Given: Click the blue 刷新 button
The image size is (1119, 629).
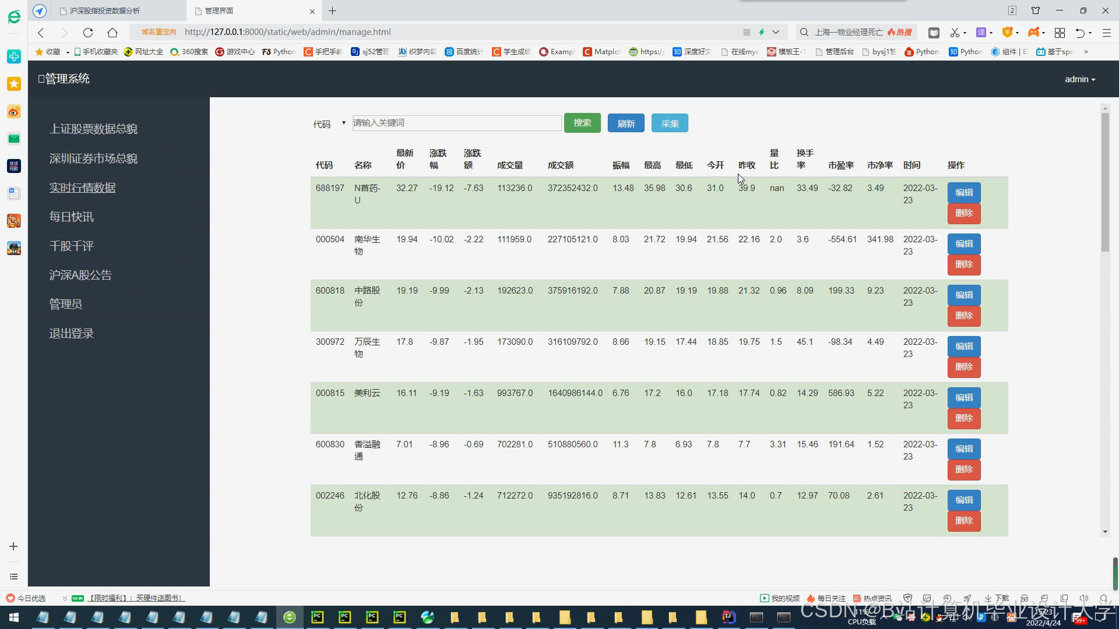Looking at the screenshot, I should tap(626, 123).
